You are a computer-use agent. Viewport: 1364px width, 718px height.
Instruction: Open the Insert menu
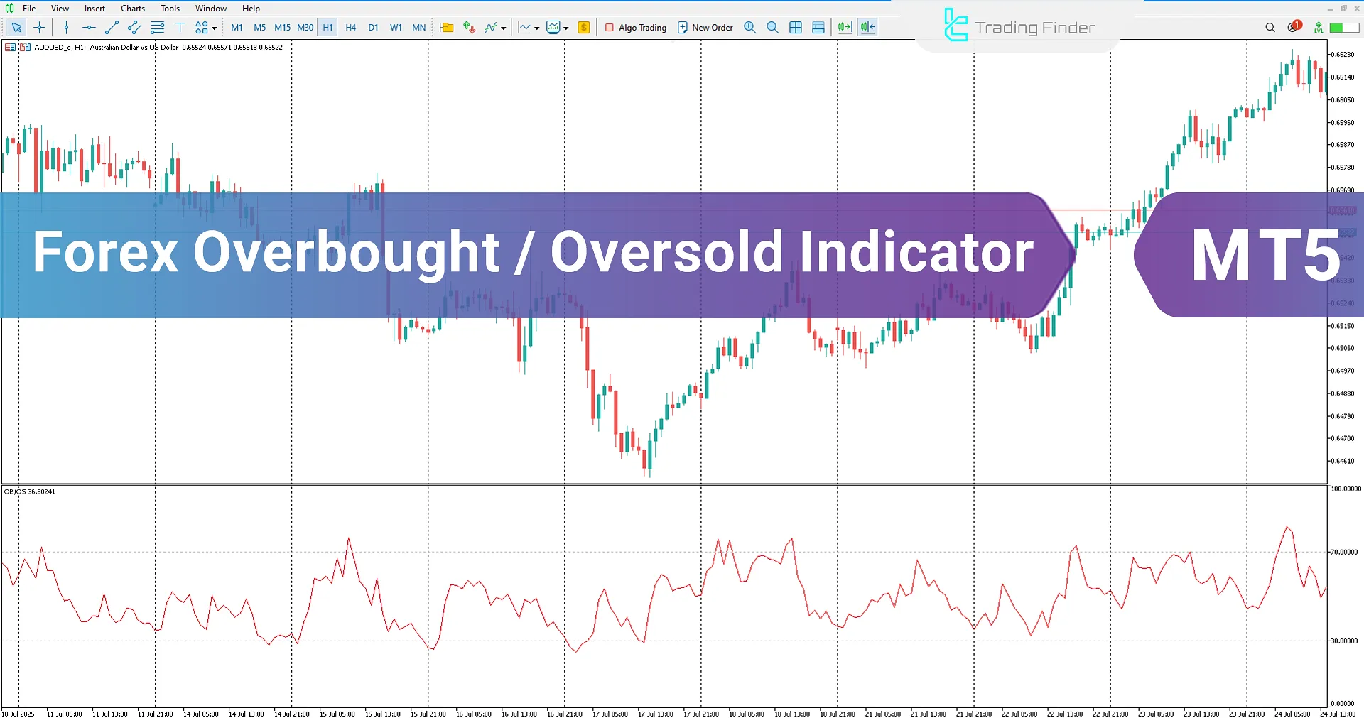[x=94, y=9]
